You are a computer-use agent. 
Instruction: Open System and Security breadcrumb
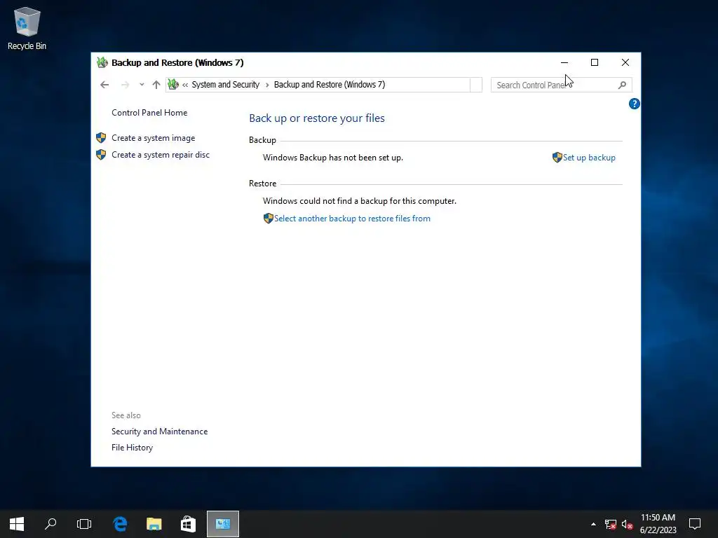[x=225, y=85]
